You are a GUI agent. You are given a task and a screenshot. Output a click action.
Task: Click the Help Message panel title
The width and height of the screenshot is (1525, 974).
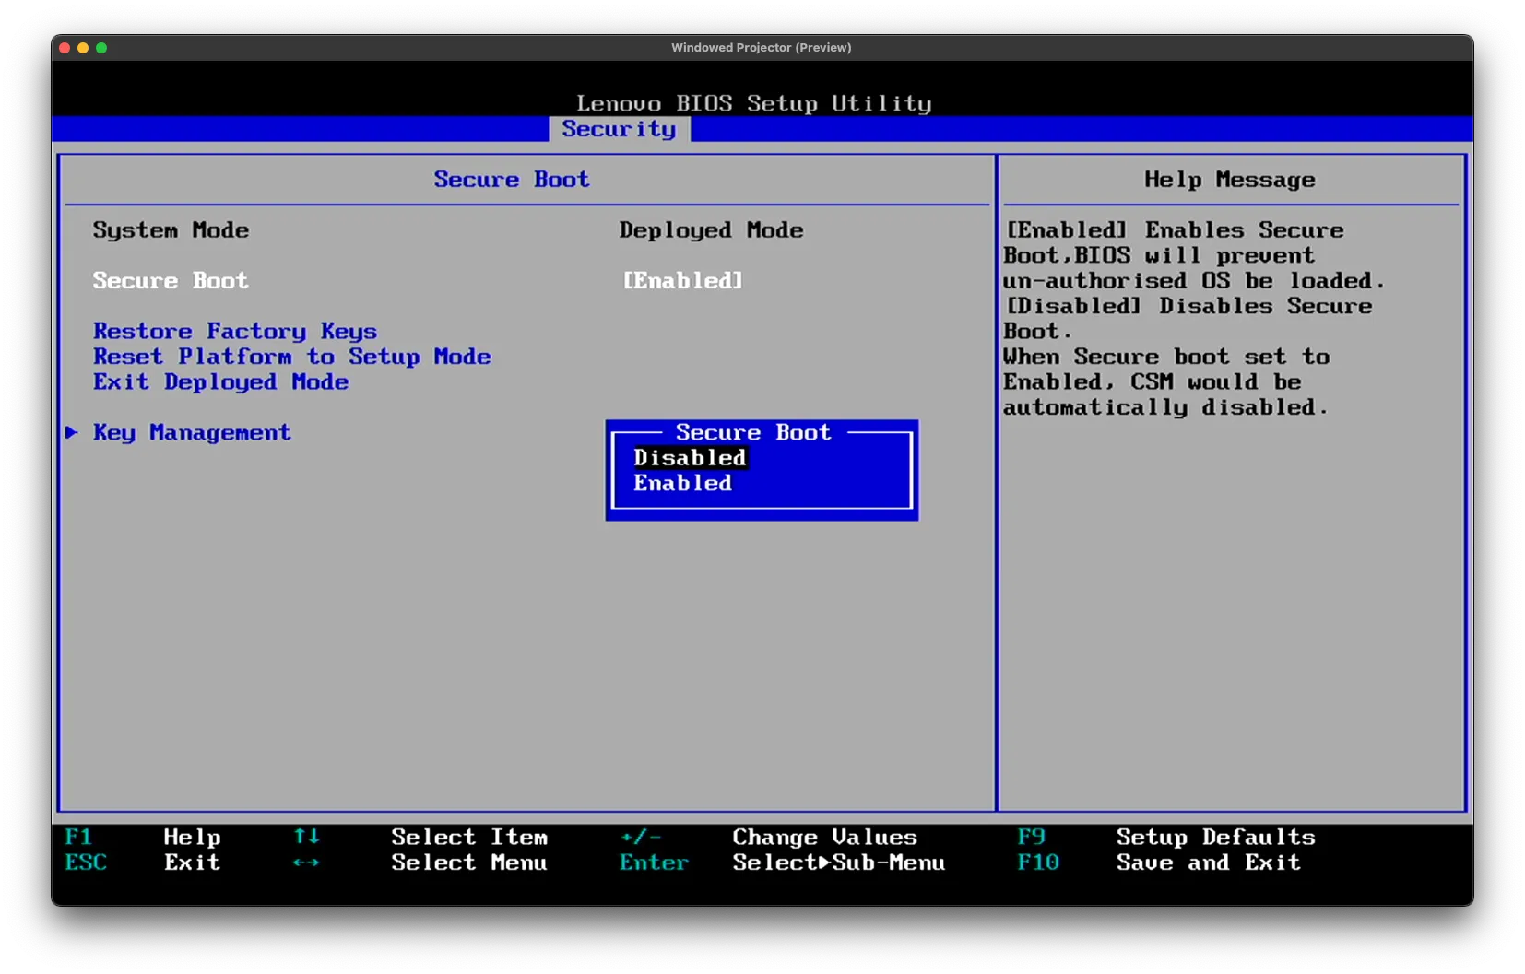pyautogui.click(x=1230, y=180)
